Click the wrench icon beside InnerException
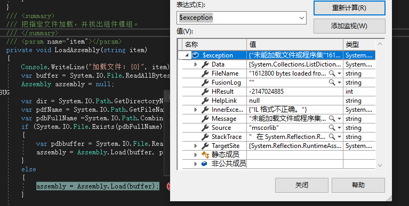This screenshot has width=409, height=206. [x=205, y=110]
